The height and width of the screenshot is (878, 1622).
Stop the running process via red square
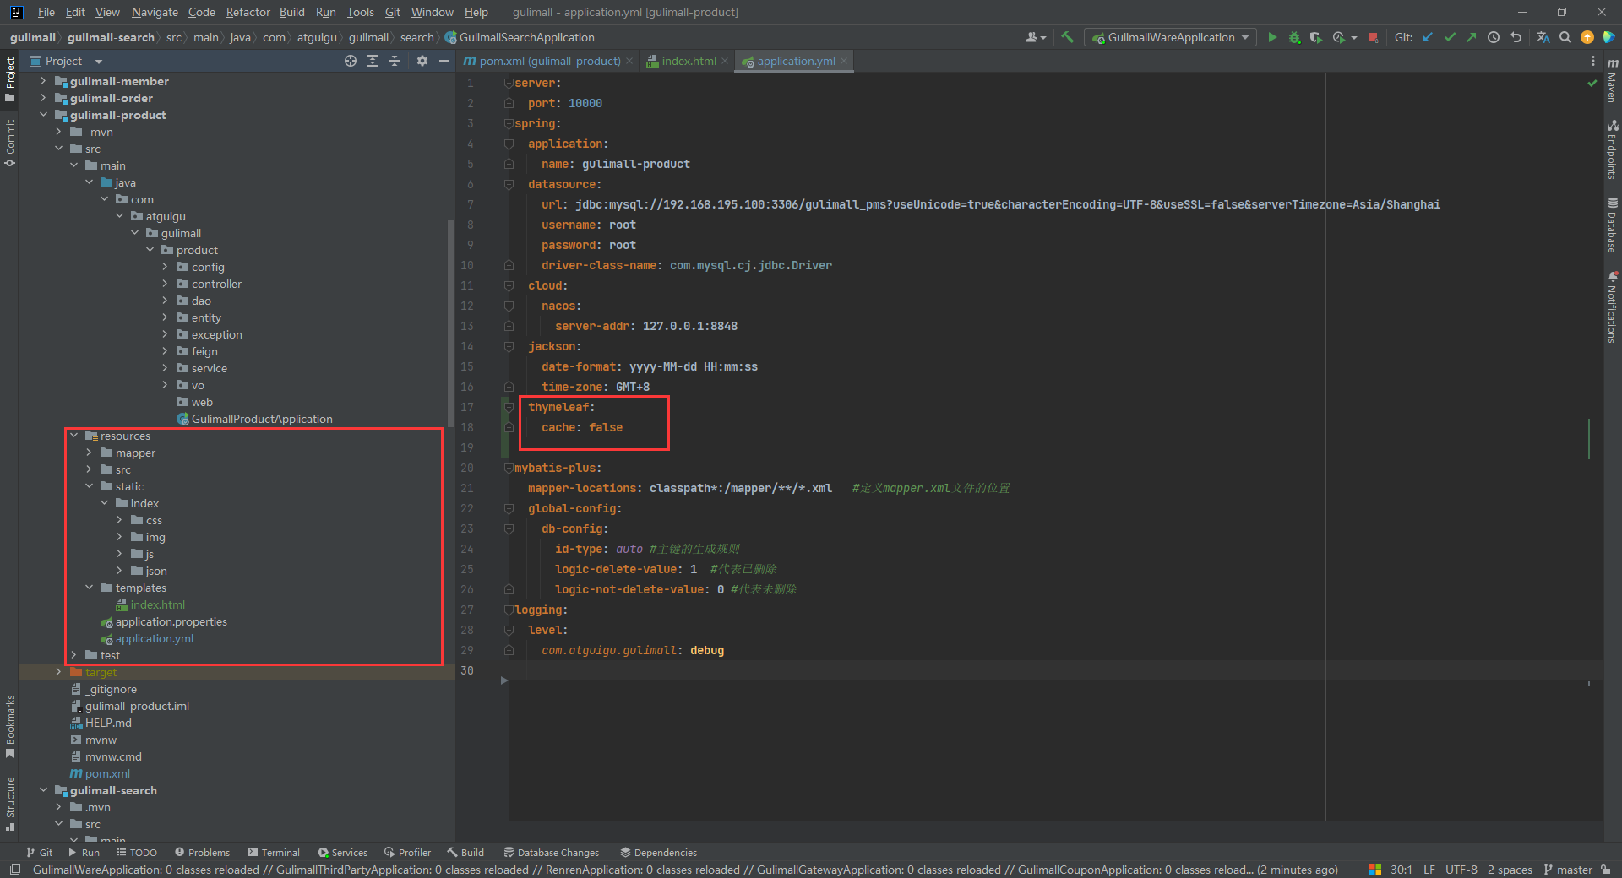[1373, 37]
